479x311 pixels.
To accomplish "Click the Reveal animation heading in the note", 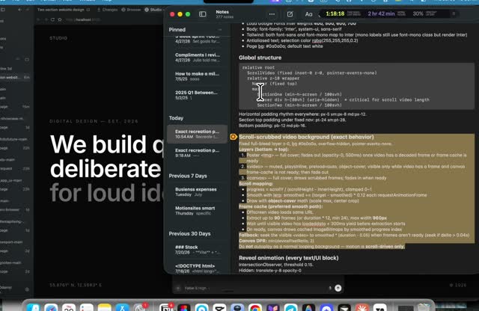I will (x=288, y=258).
